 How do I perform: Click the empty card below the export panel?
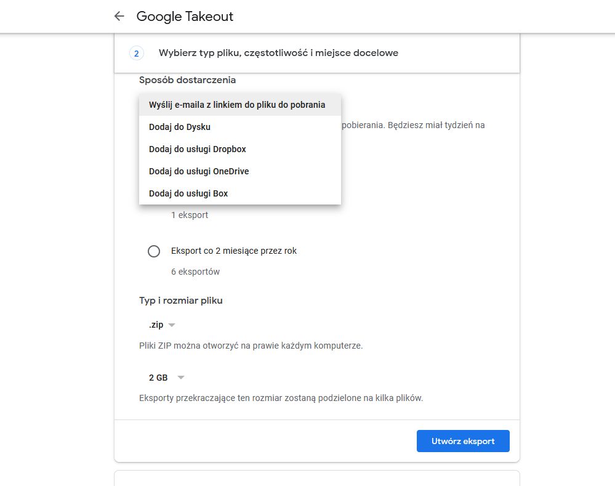(316, 478)
